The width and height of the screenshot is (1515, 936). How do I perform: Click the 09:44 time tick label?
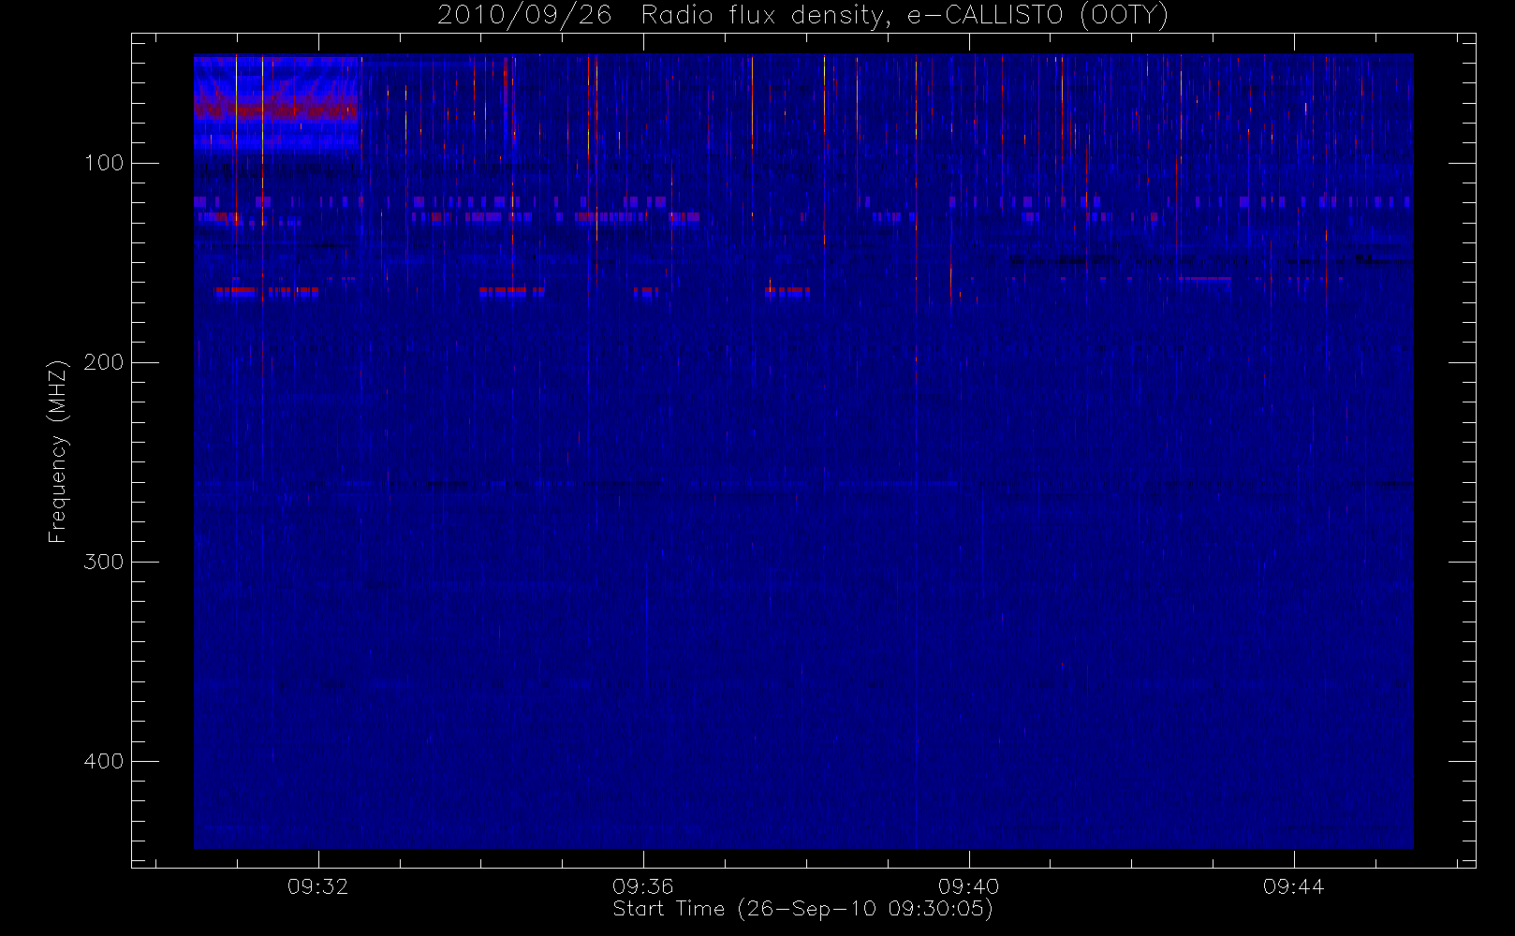pyautogui.click(x=1293, y=886)
